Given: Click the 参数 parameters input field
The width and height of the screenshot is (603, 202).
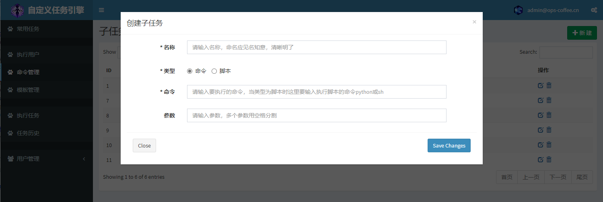Looking at the screenshot, I should click(317, 115).
